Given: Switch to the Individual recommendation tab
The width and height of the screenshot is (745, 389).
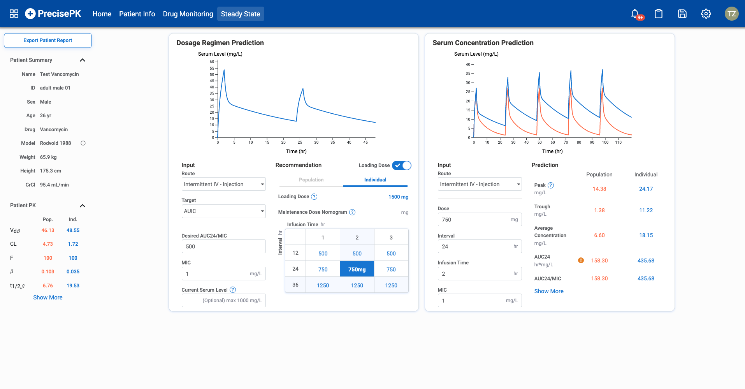Looking at the screenshot, I should coord(375,180).
